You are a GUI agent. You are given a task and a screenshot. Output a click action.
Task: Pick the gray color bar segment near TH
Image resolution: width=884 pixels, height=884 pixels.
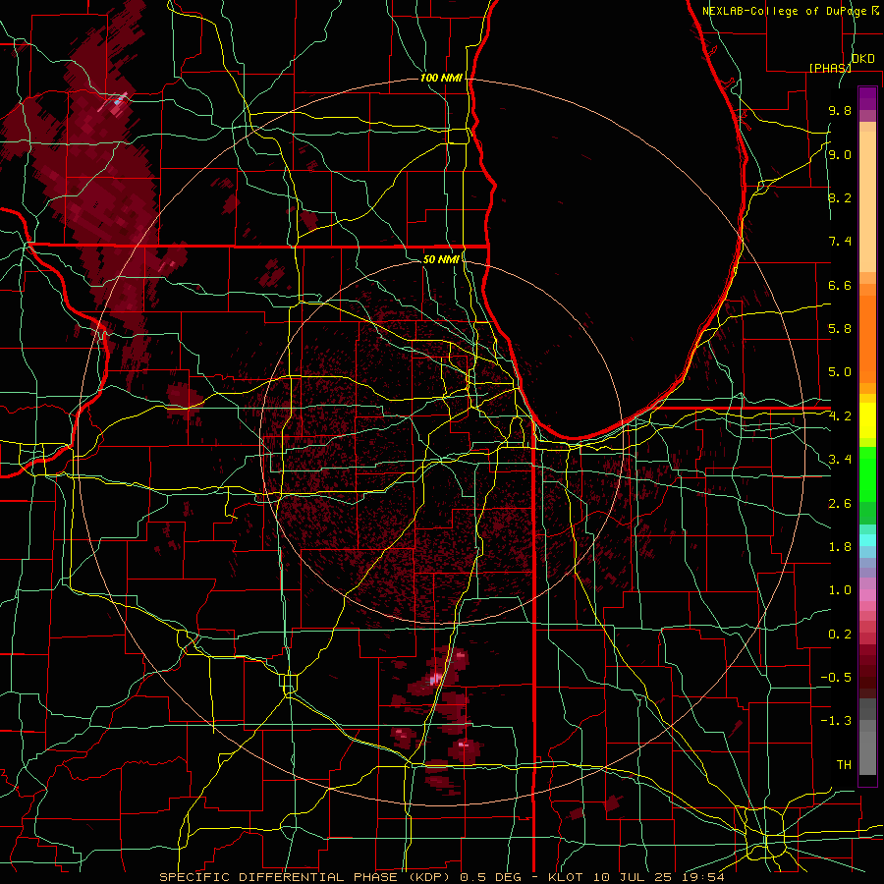click(x=867, y=752)
